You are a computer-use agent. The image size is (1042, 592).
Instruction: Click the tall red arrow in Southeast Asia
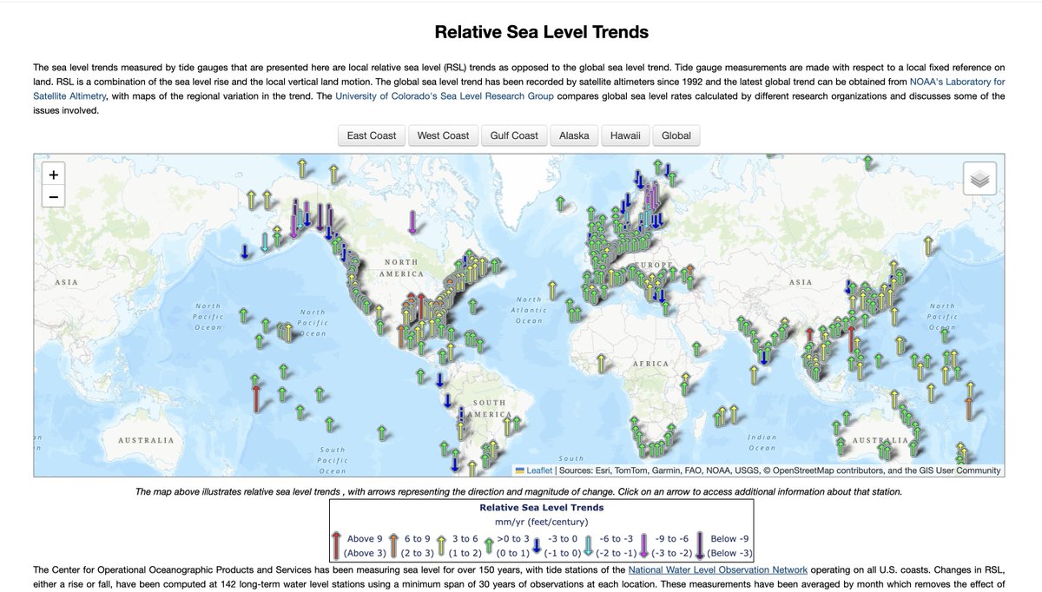coord(852,338)
